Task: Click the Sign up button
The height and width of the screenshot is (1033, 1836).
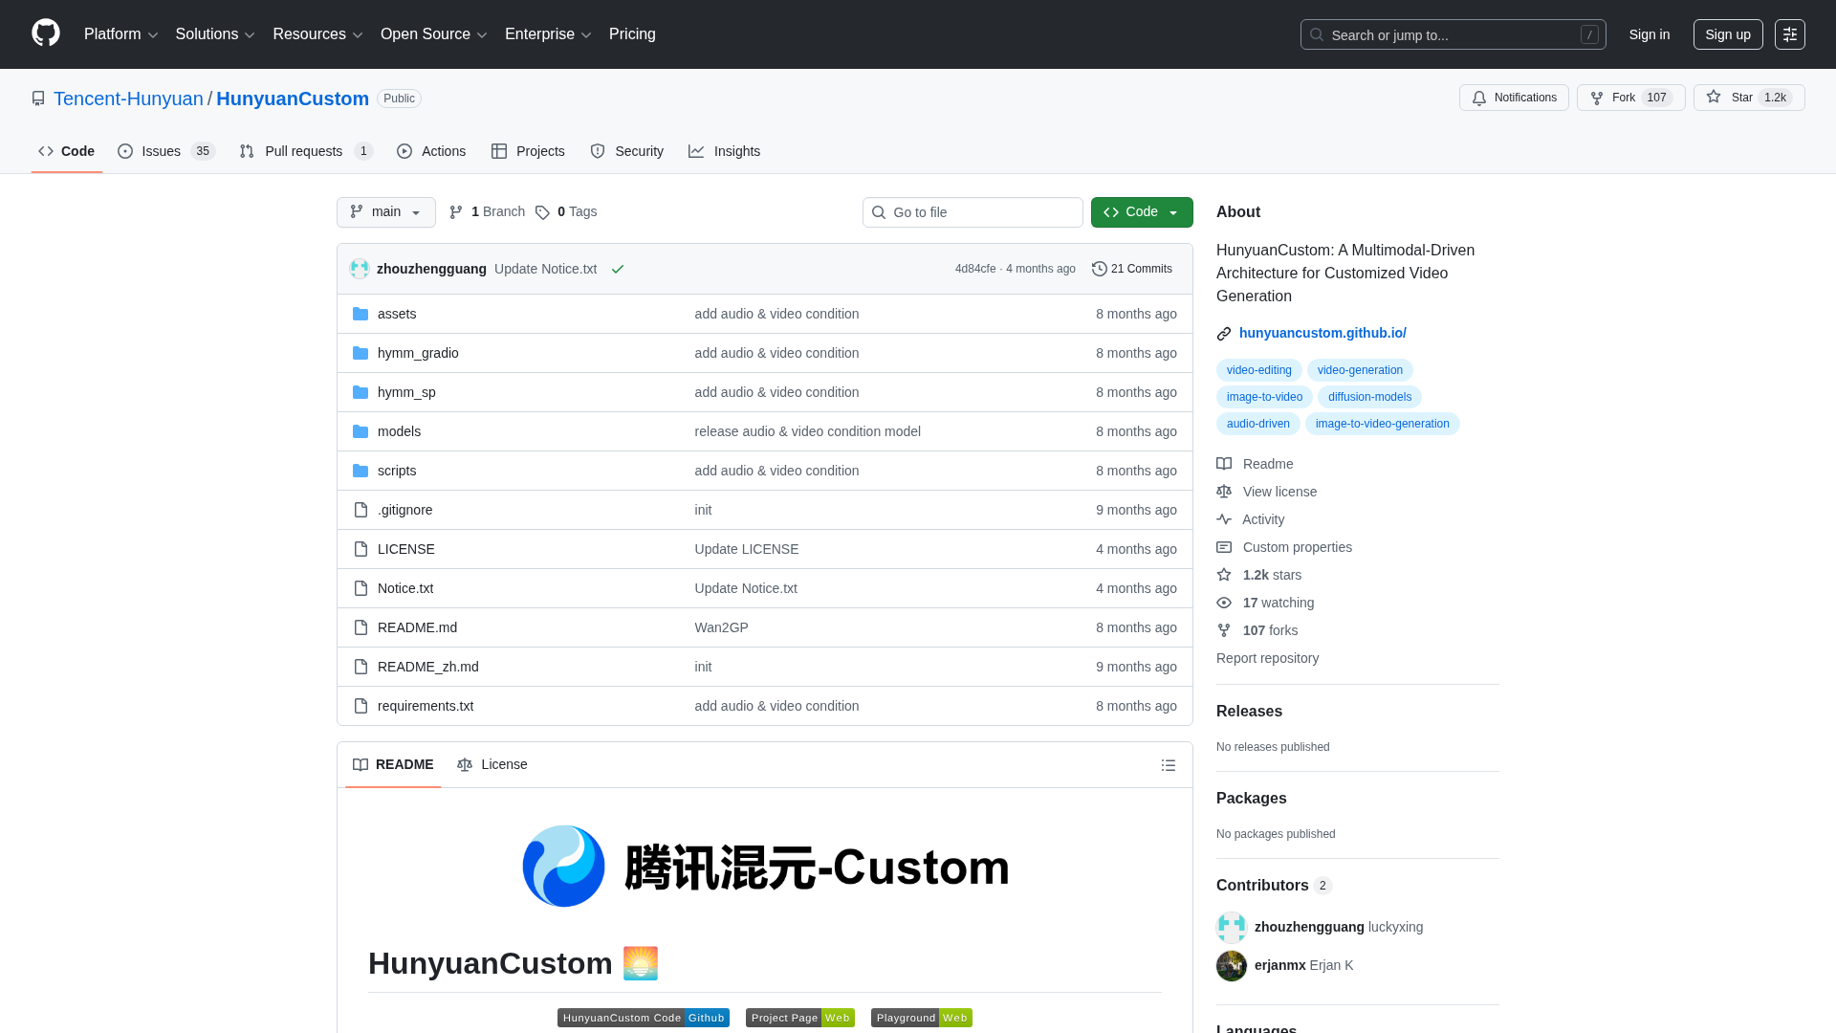Action: coord(1727,34)
